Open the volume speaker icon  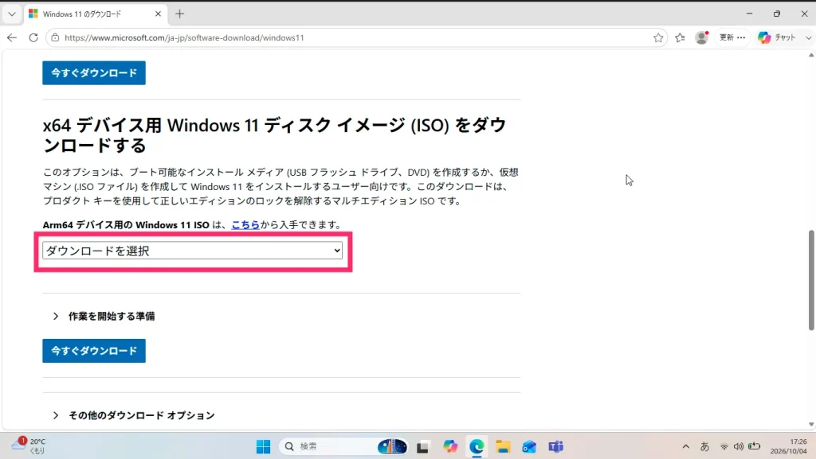tap(739, 446)
